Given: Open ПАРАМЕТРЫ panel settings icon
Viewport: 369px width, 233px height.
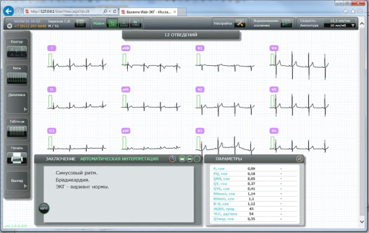Looking at the screenshot, I should [x=300, y=159].
